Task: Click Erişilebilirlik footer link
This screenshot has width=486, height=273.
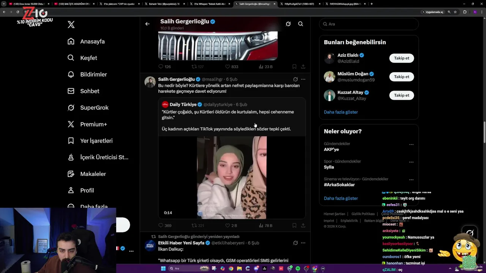Action: coord(349,221)
